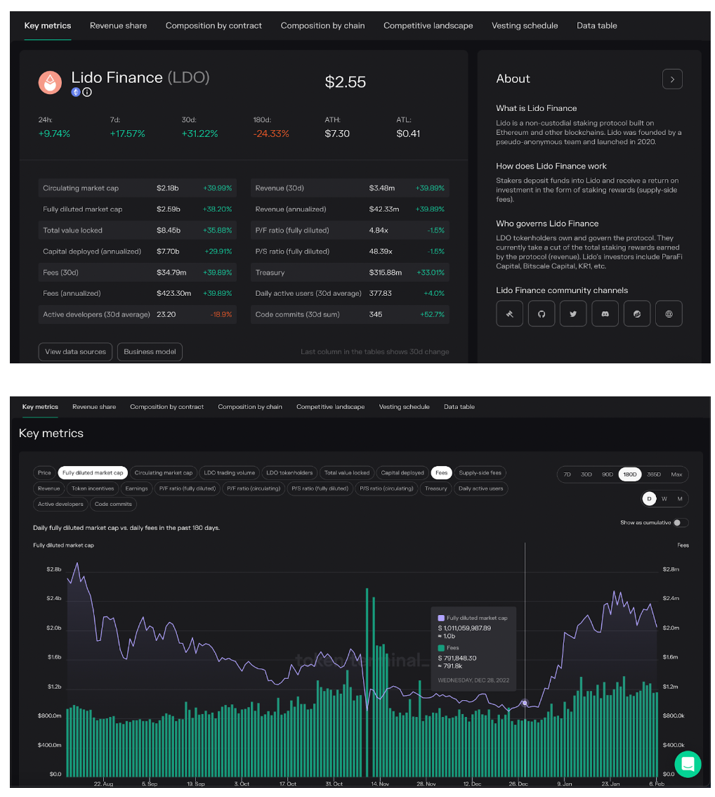Toggle LDO trading volume chip
The image size is (715, 797).
(229, 473)
